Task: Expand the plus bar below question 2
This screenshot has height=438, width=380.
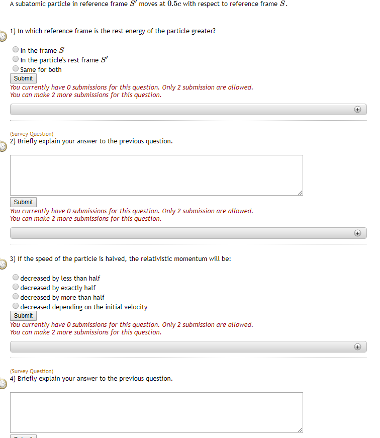Action: [357, 233]
